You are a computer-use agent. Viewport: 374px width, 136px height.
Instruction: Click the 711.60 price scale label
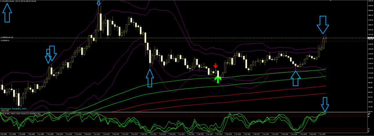pos(371,107)
